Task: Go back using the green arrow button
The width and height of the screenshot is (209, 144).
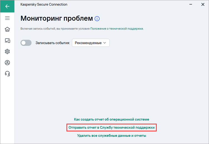Action: (7, 6)
